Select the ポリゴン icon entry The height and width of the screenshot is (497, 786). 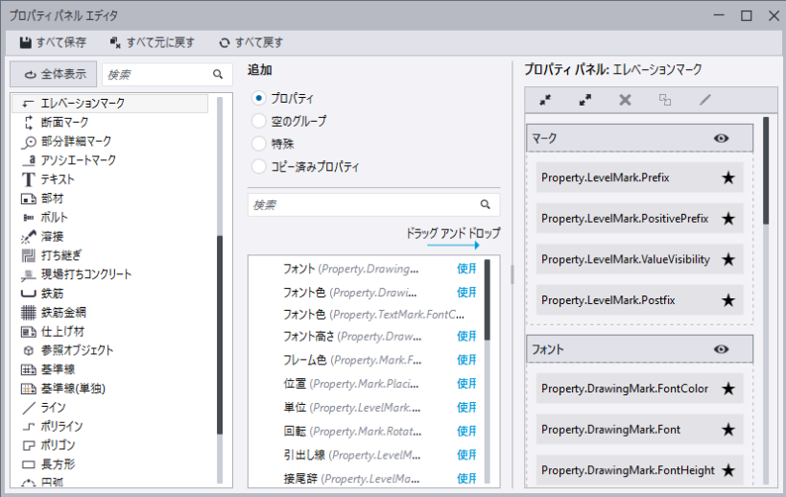click(28, 446)
